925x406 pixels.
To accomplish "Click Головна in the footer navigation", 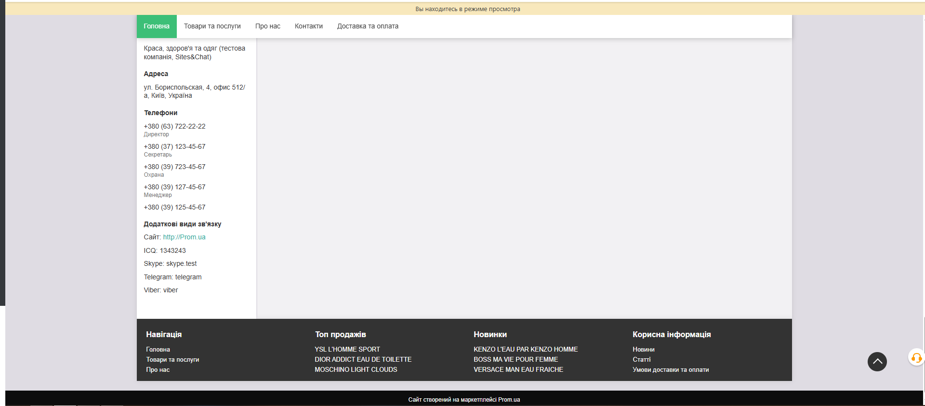I will [x=158, y=350].
